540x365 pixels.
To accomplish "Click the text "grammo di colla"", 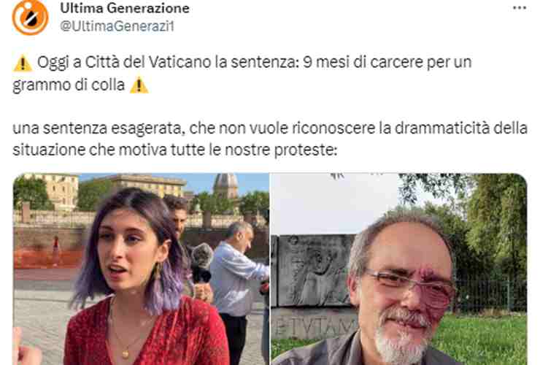I will (69, 85).
